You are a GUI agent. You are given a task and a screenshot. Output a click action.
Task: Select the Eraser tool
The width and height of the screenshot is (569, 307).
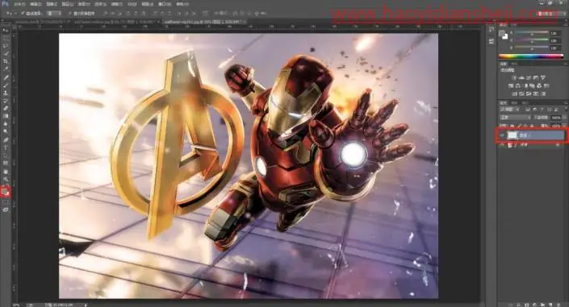[6, 108]
